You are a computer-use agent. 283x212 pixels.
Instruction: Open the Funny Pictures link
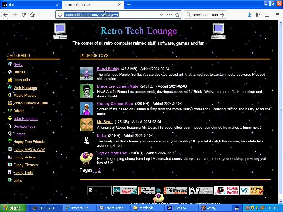(x=26, y=165)
